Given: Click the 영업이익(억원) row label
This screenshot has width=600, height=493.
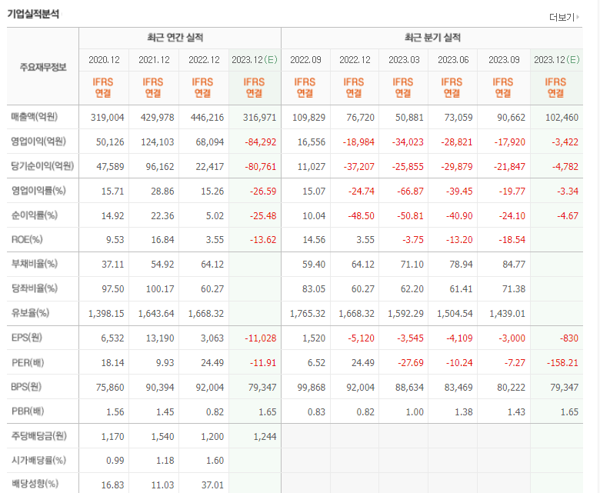Looking at the screenshot, I should [x=38, y=142].
